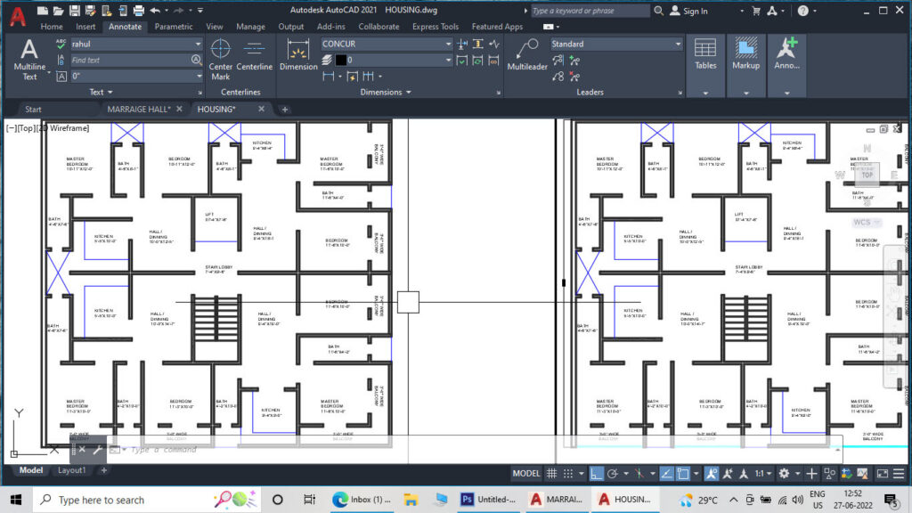Click the TOP face of ViewCube
This screenshot has width=912, height=513.
tap(867, 175)
